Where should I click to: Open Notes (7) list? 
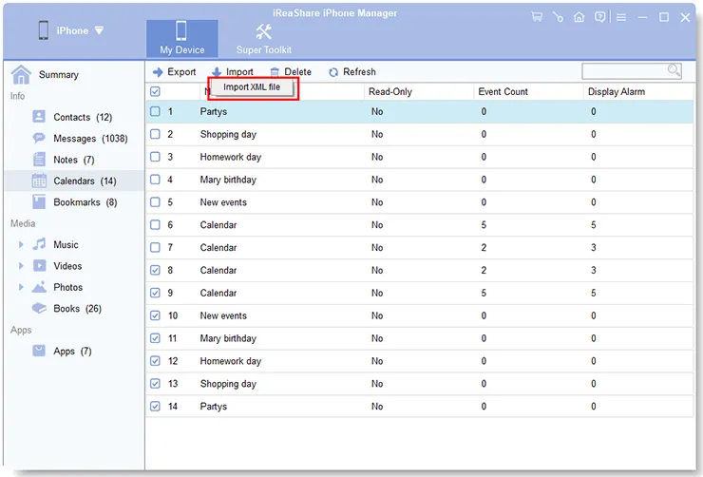point(74,160)
